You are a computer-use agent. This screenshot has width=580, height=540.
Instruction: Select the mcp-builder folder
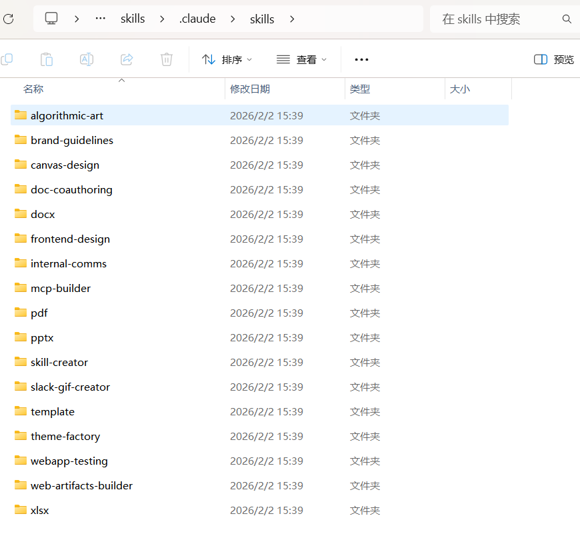pos(260,288)
